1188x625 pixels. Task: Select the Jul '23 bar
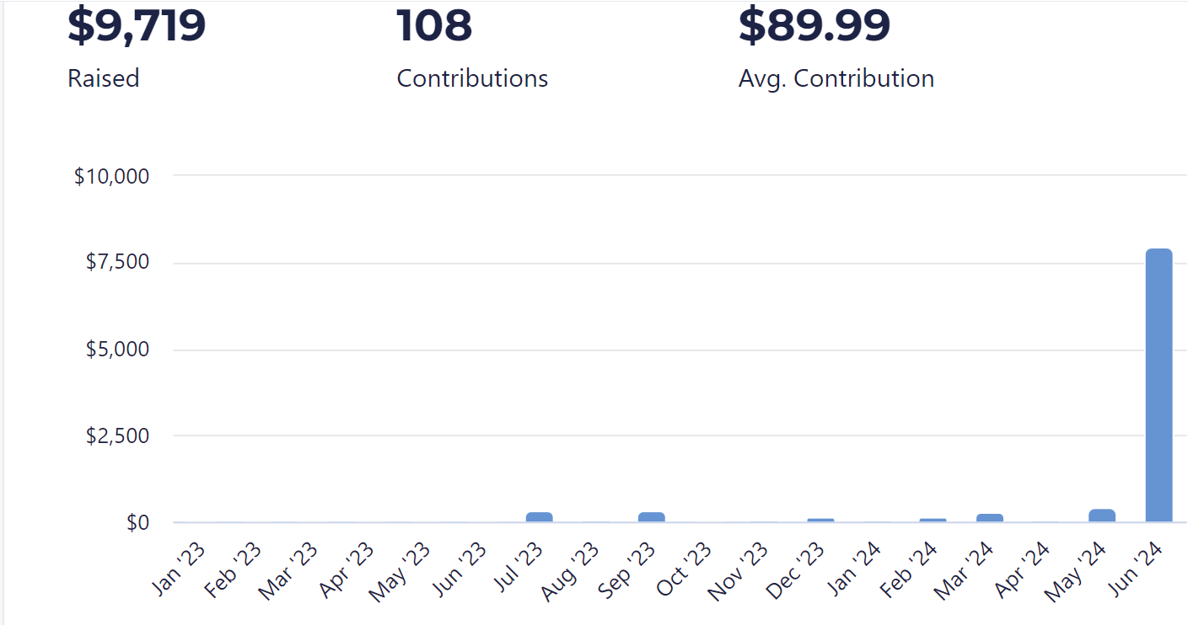pyautogui.click(x=540, y=517)
